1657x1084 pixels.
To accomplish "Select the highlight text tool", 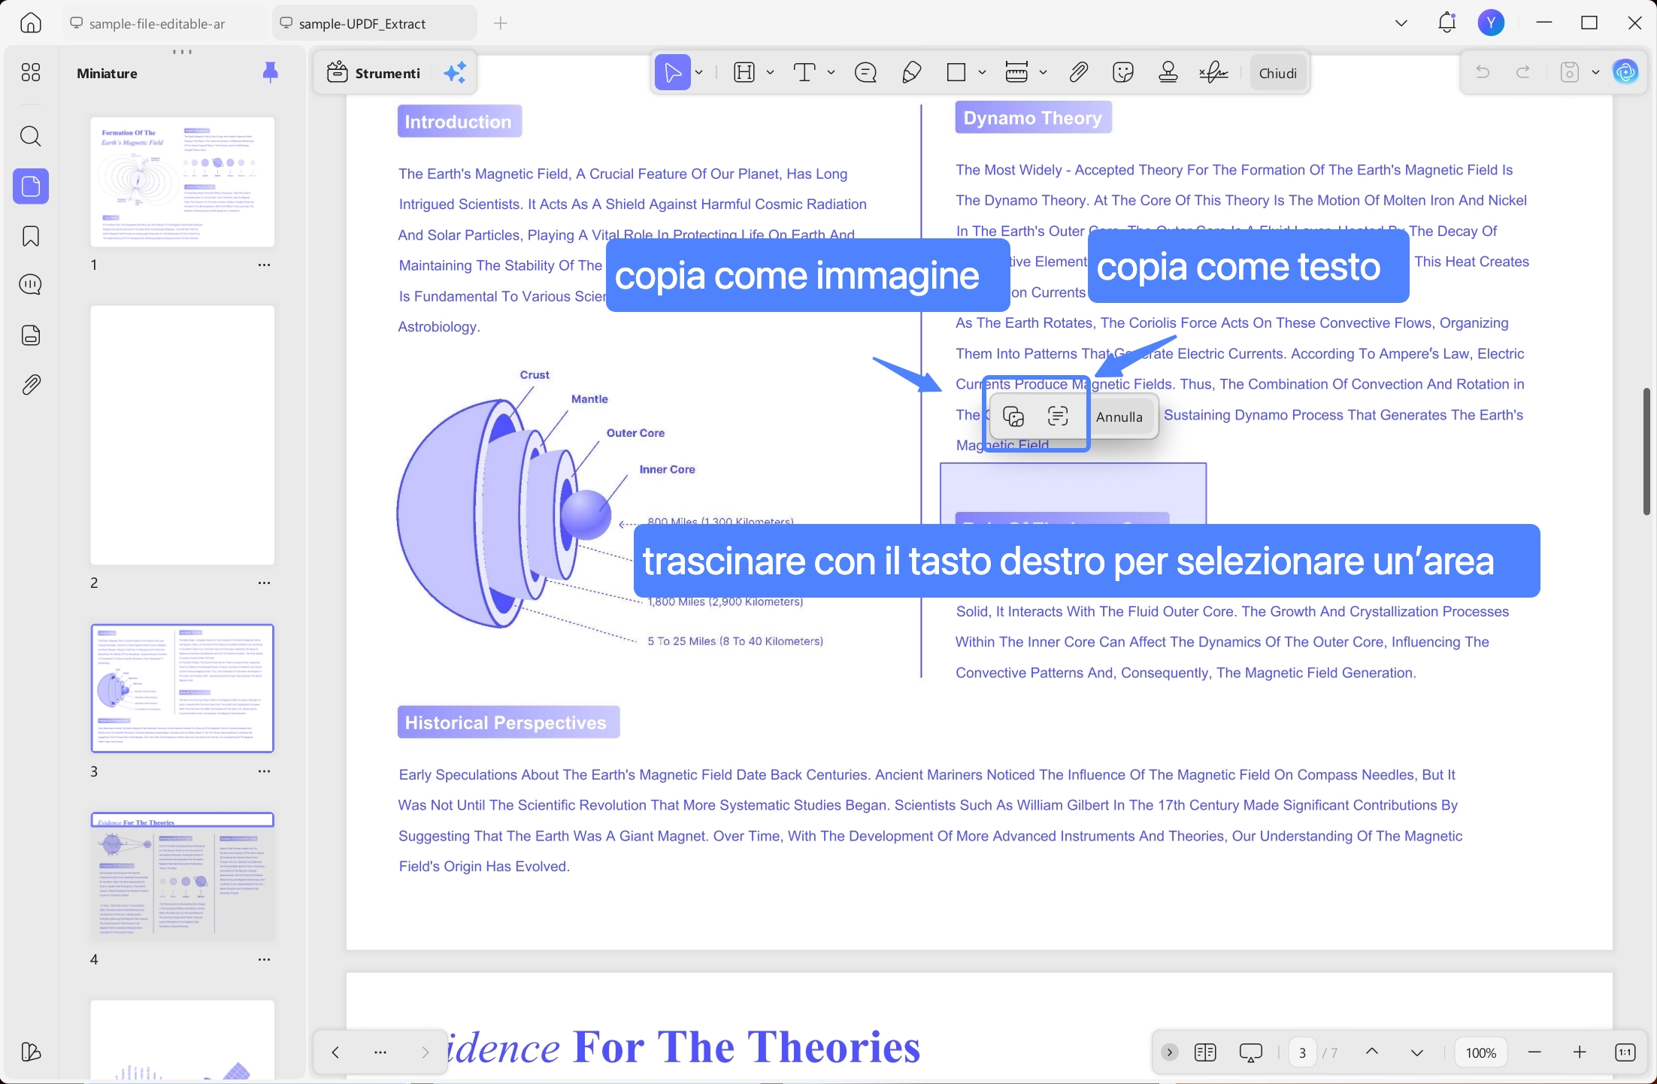I will tap(744, 72).
